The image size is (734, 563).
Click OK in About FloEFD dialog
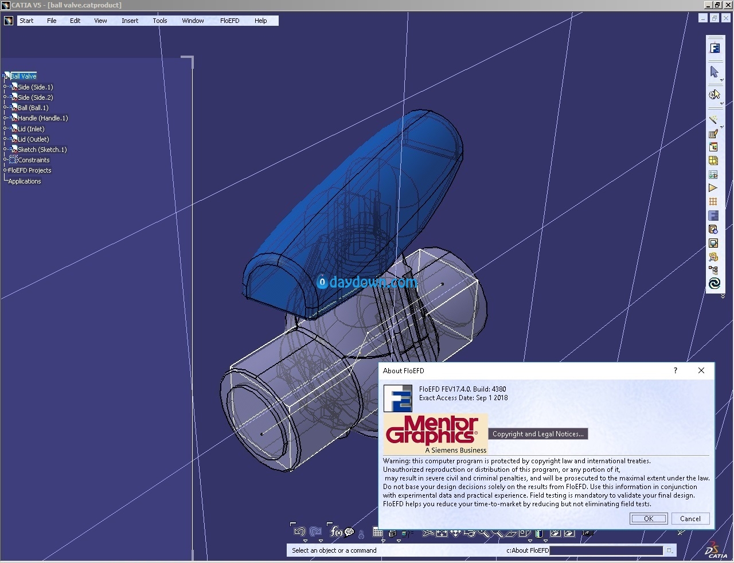[x=649, y=518]
